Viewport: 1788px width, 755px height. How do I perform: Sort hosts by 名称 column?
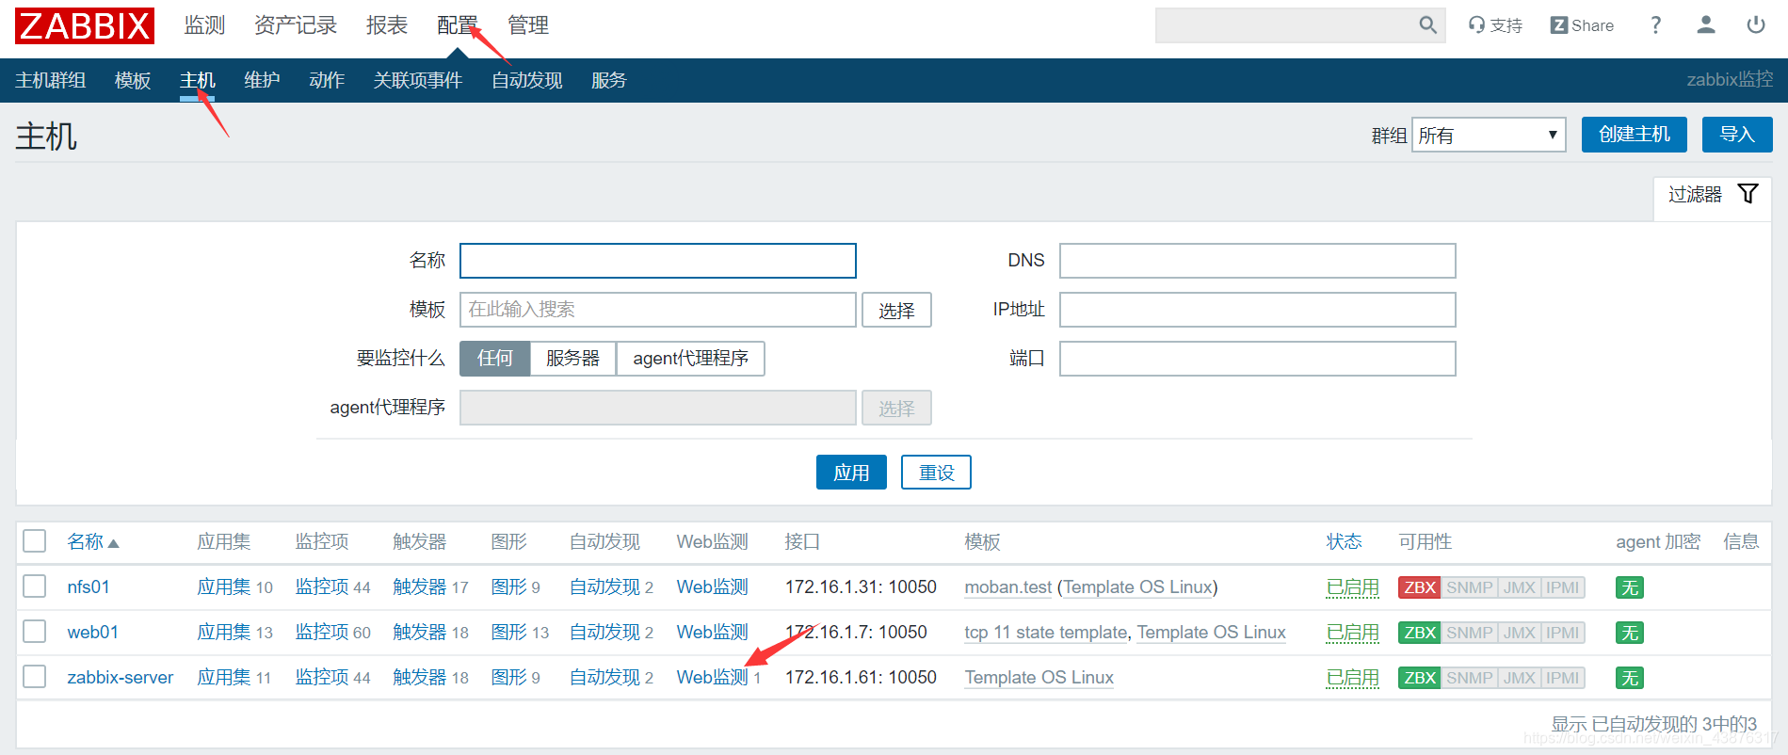coord(92,542)
